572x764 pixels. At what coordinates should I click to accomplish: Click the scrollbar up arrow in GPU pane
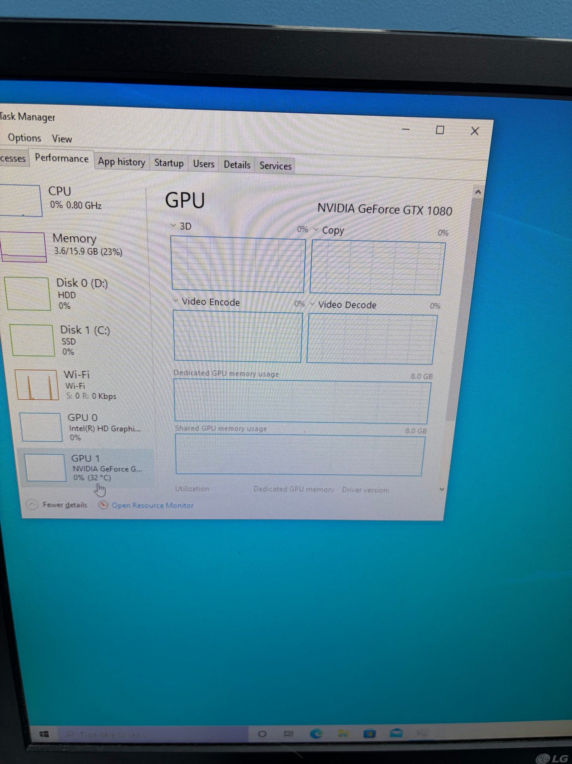tap(478, 192)
